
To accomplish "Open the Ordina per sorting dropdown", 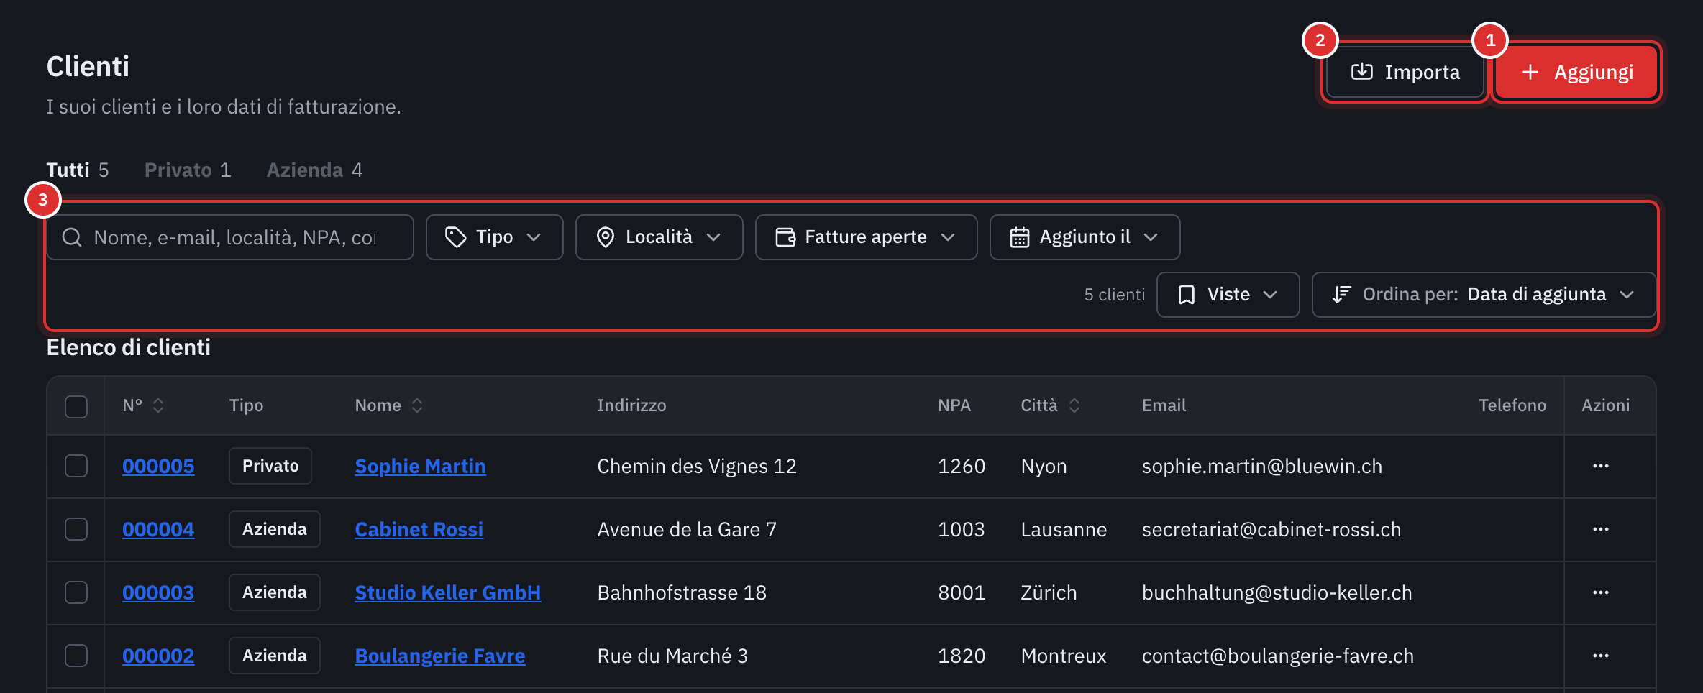I will tap(1484, 295).
